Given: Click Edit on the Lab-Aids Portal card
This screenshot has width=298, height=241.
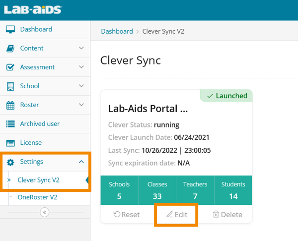Looking at the screenshot, I should pyautogui.click(x=176, y=215).
